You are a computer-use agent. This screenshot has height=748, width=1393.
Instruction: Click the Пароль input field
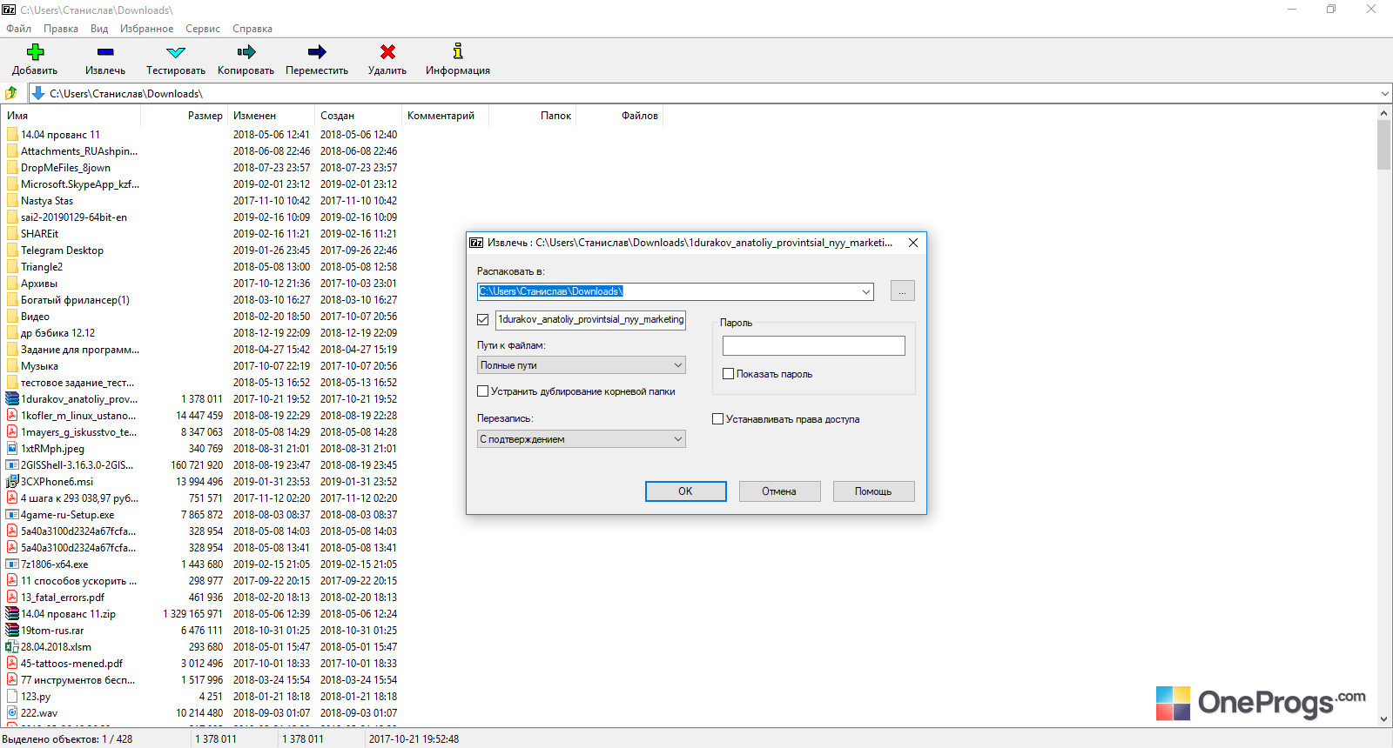(x=814, y=346)
